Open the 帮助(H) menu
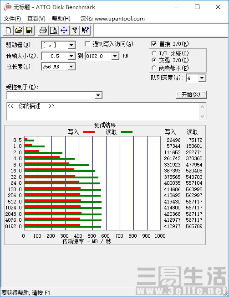This screenshot has width=229, height=297. click(x=61, y=19)
